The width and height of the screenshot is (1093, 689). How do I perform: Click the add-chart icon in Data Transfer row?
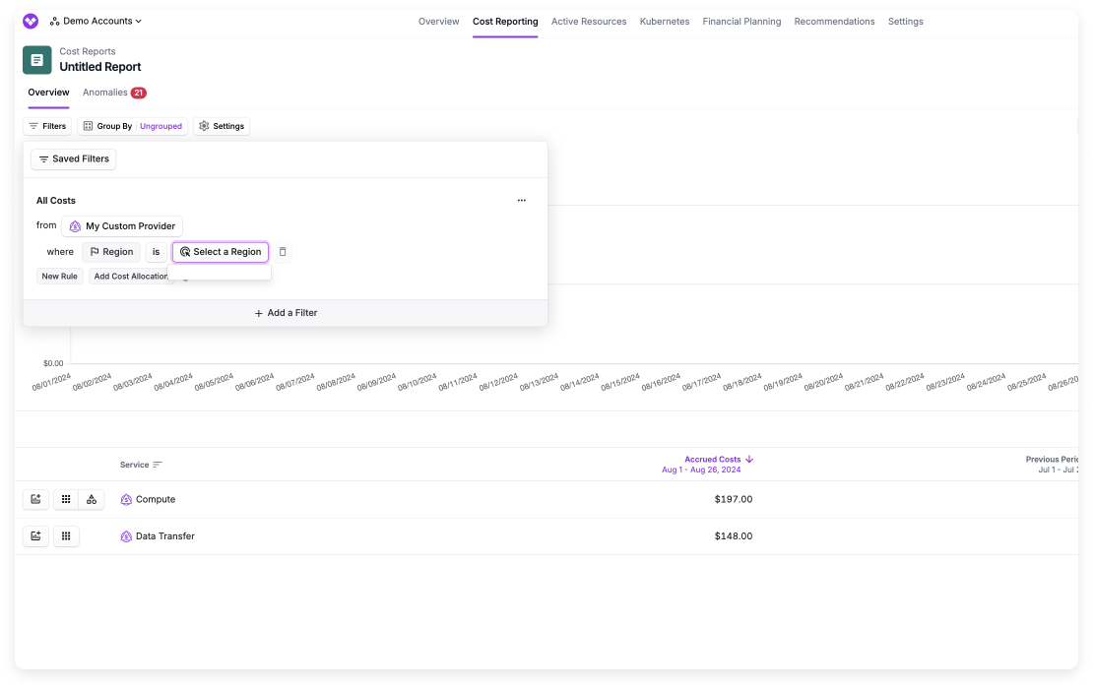35,536
